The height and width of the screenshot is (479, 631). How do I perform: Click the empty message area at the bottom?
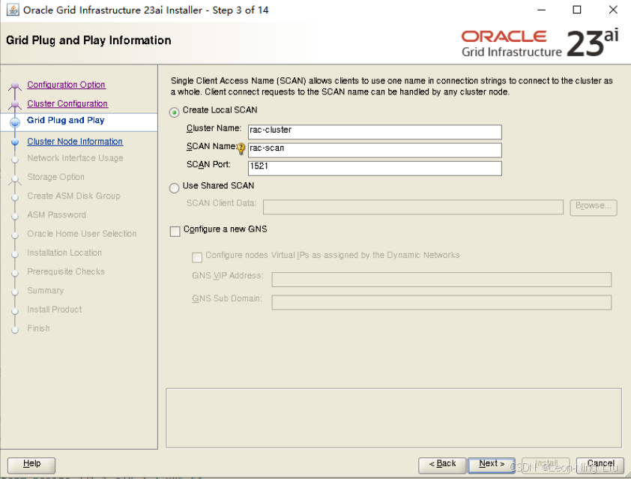pyautogui.click(x=394, y=418)
